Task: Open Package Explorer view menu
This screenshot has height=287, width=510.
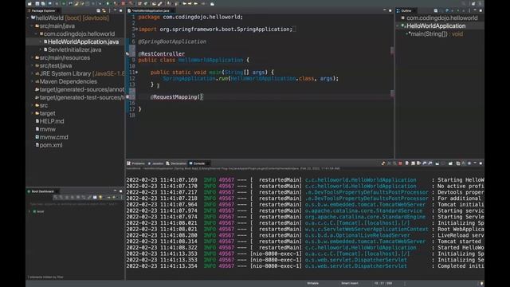Action: [110, 10]
